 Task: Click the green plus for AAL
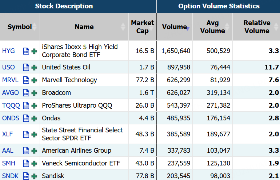(x=34, y=151)
